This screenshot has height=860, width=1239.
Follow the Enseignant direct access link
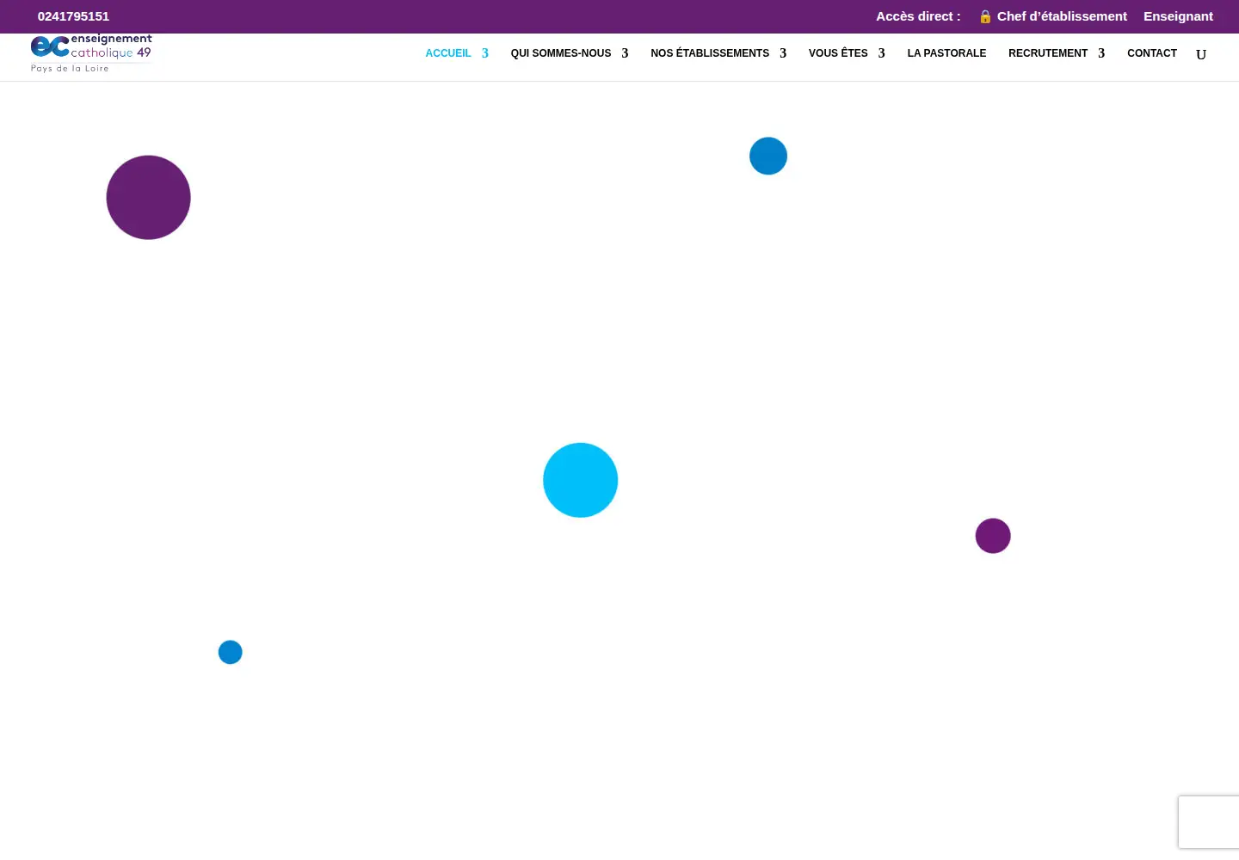[1178, 16]
